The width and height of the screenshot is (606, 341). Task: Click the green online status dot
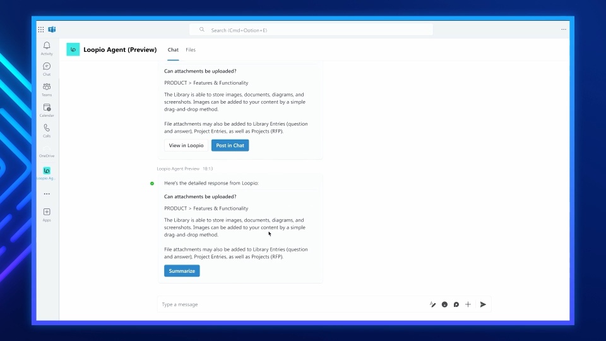click(x=152, y=183)
